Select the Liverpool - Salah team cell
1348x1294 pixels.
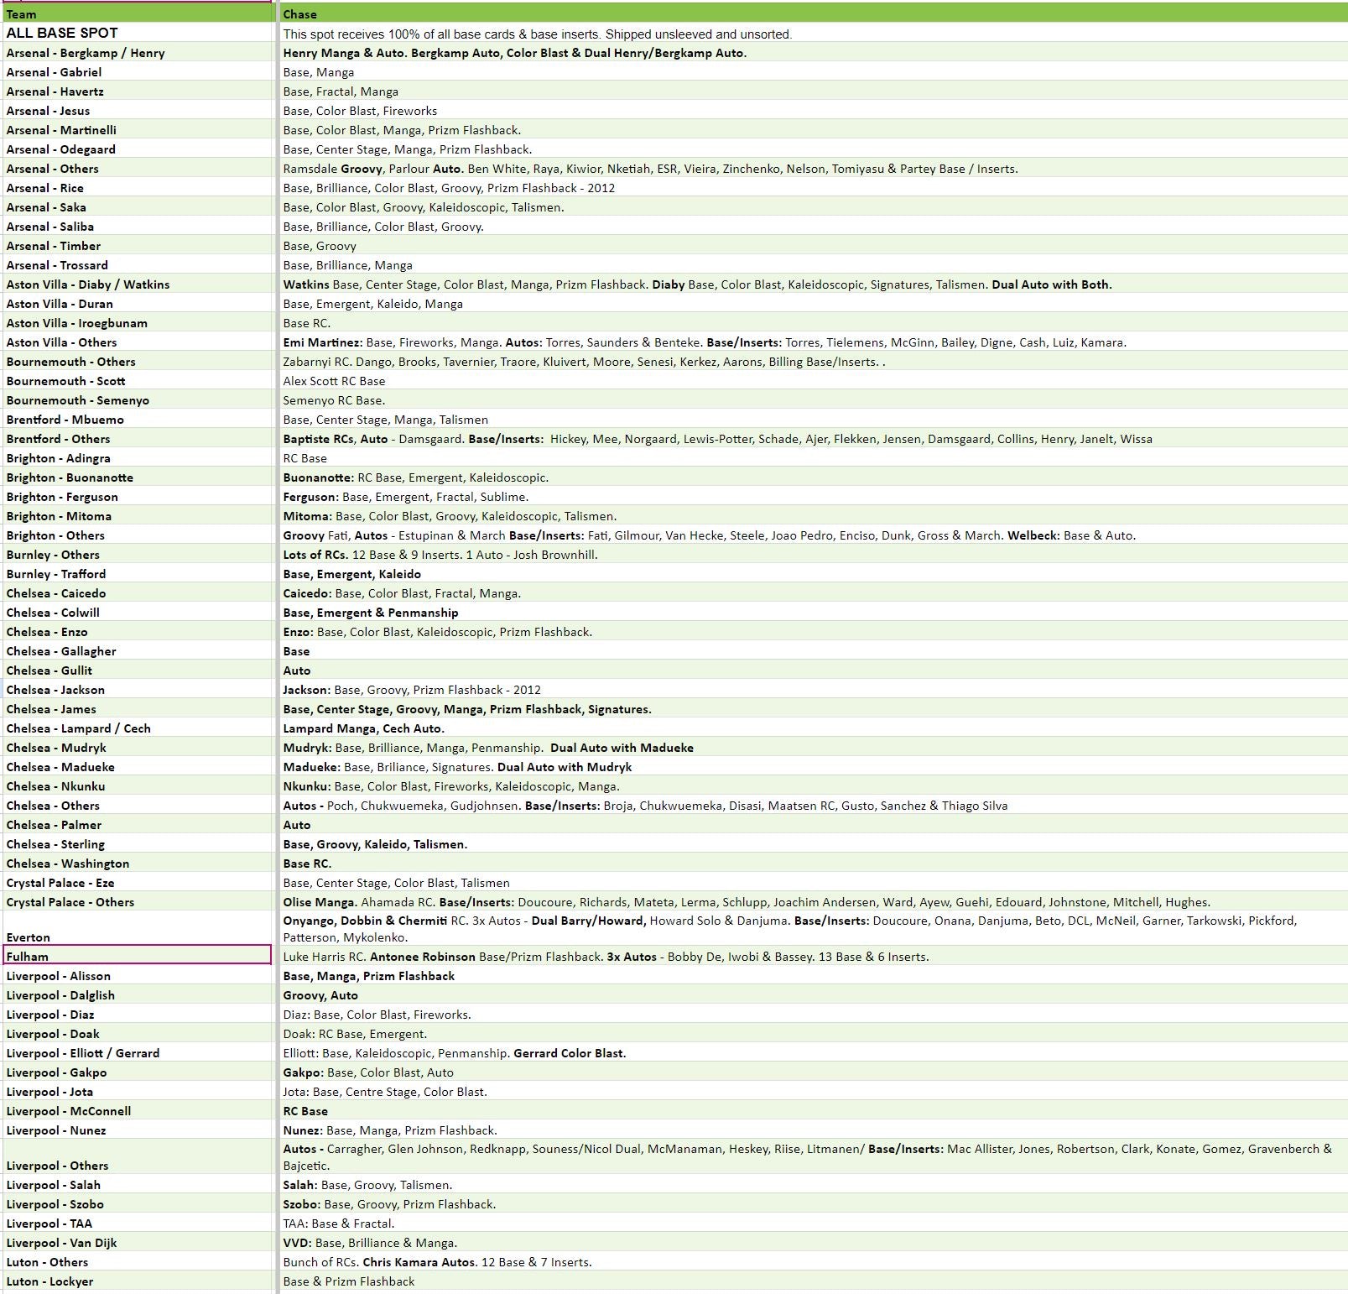[x=138, y=1185]
